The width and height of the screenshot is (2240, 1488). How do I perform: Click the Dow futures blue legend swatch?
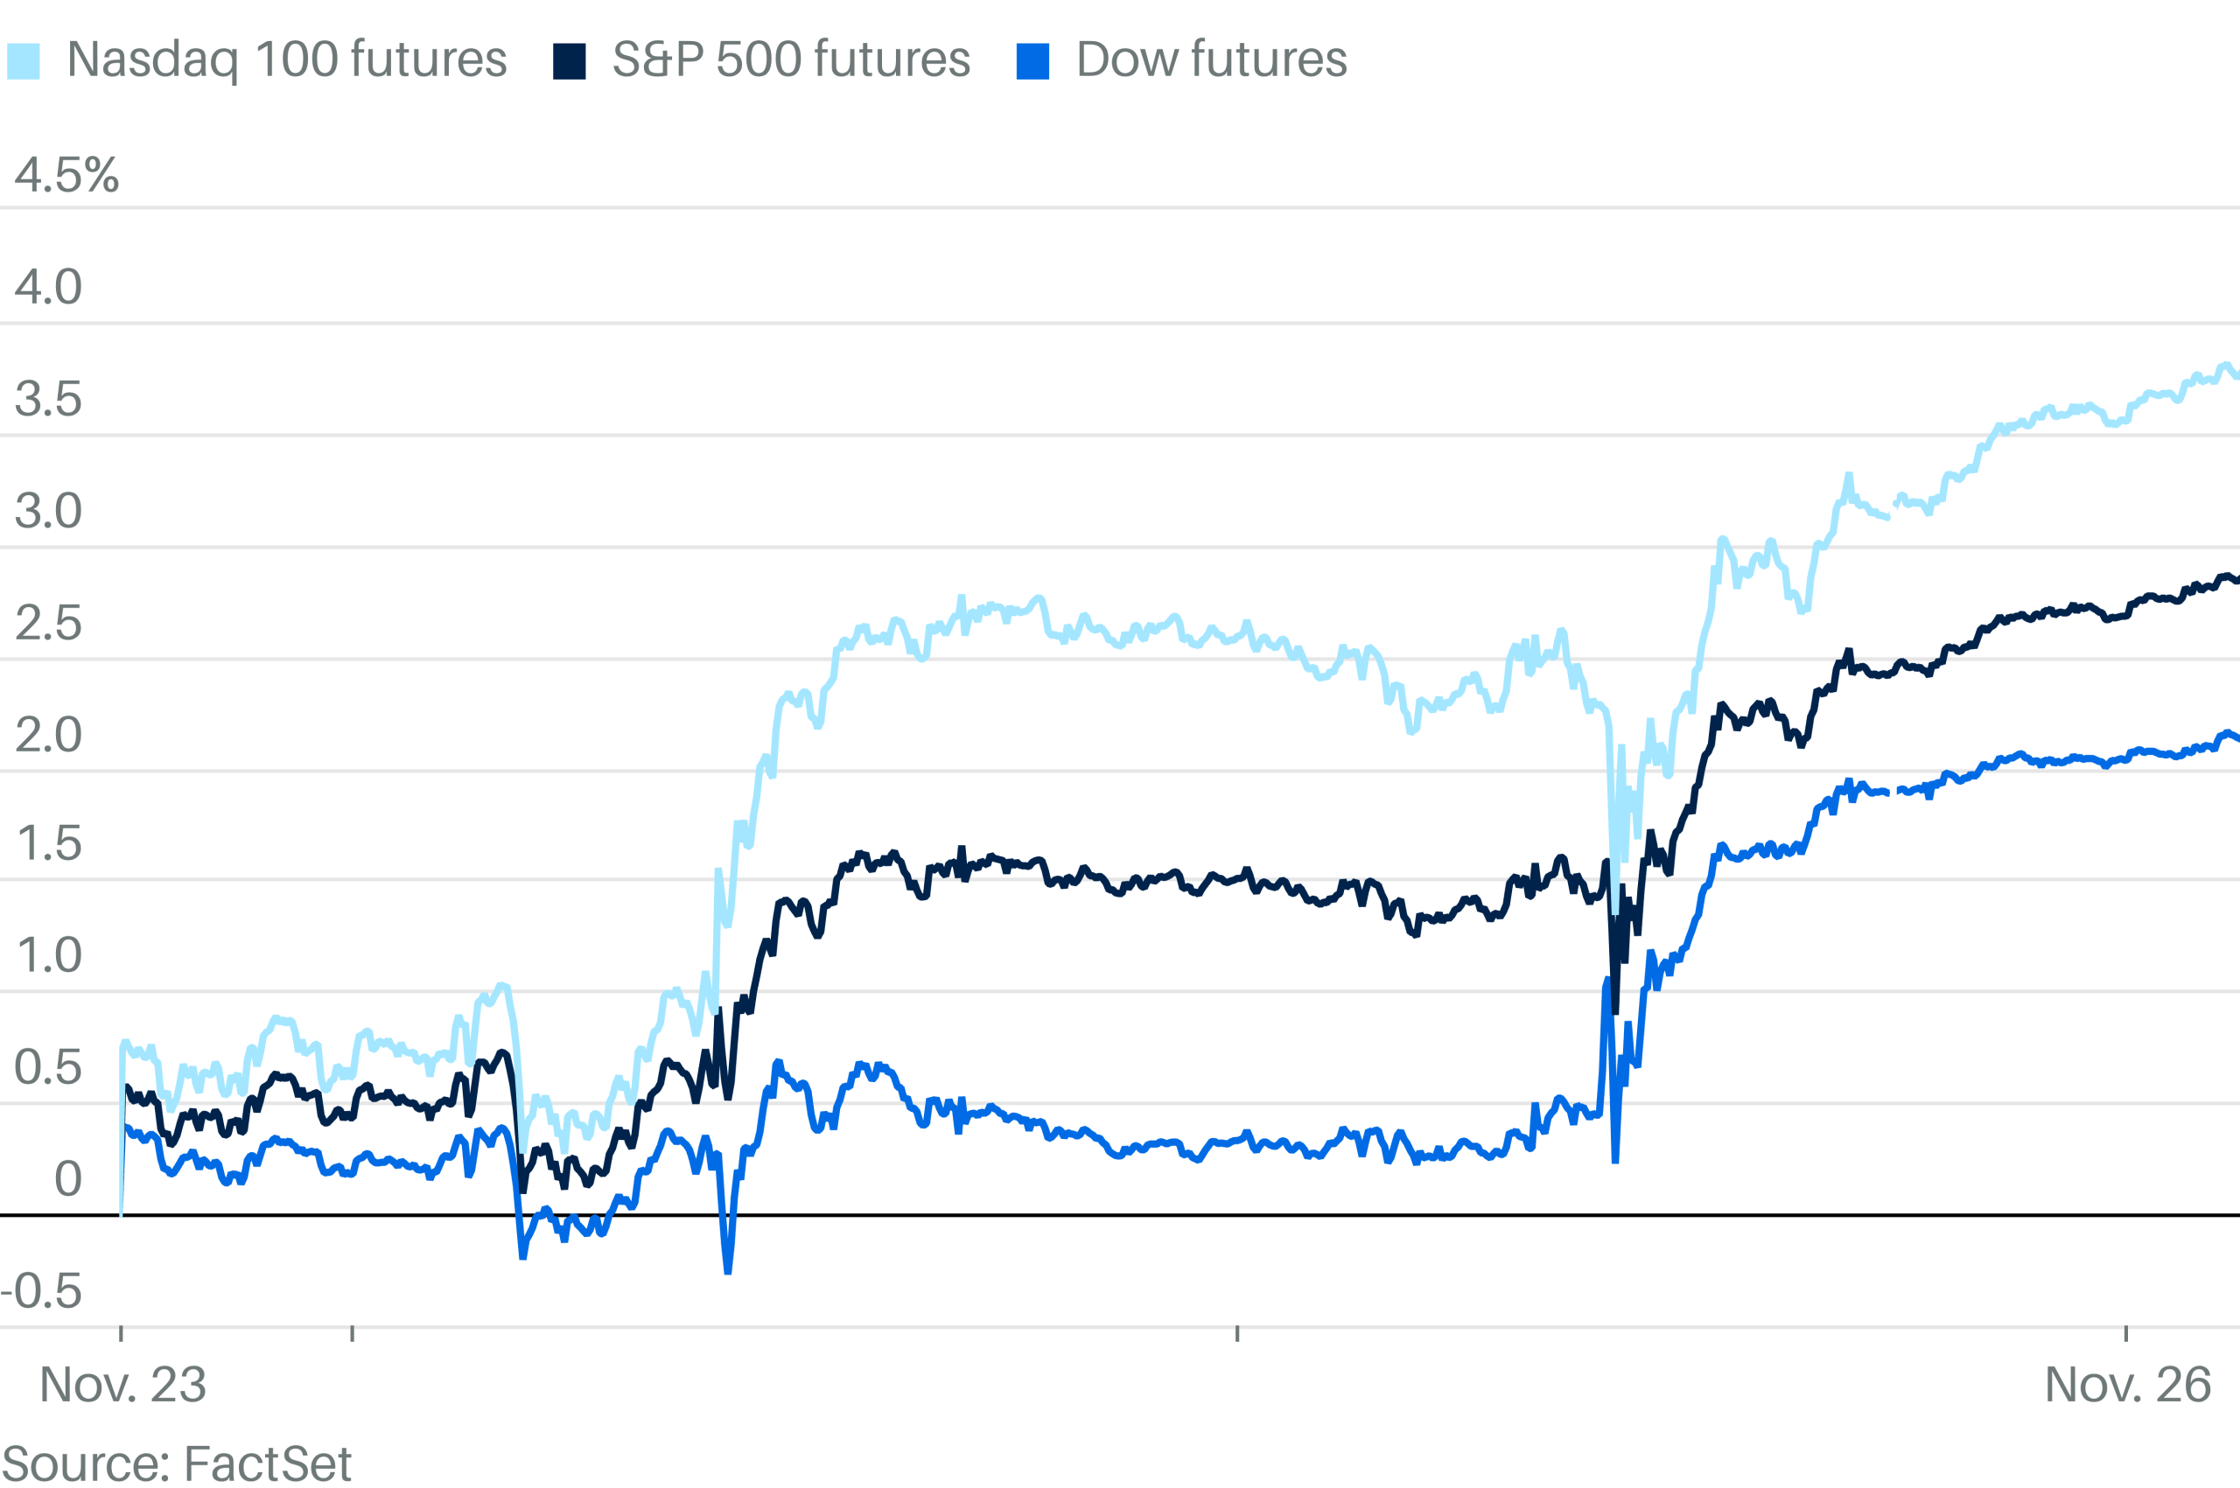point(1032,60)
